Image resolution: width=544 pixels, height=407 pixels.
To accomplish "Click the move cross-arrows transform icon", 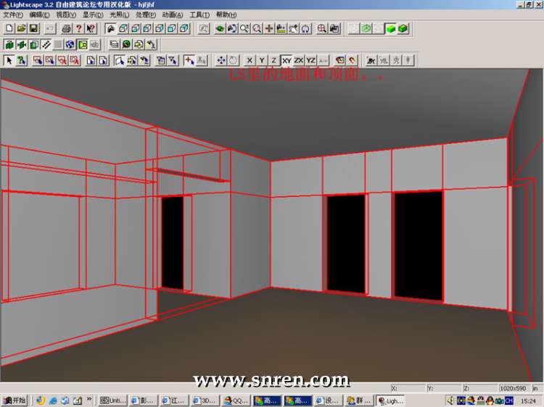I will click(x=221, y=60).
